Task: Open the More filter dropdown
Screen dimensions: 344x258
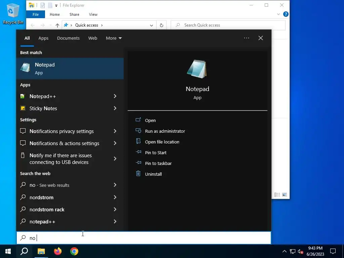Action: (x=114, y=38)
